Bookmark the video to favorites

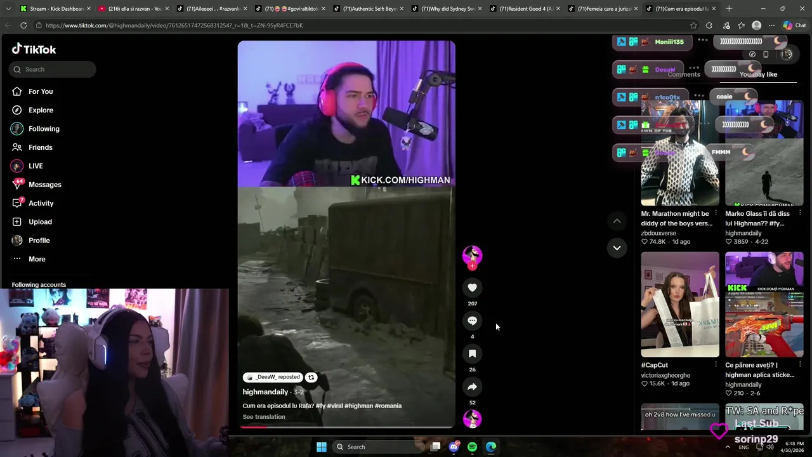click(472, 354)
